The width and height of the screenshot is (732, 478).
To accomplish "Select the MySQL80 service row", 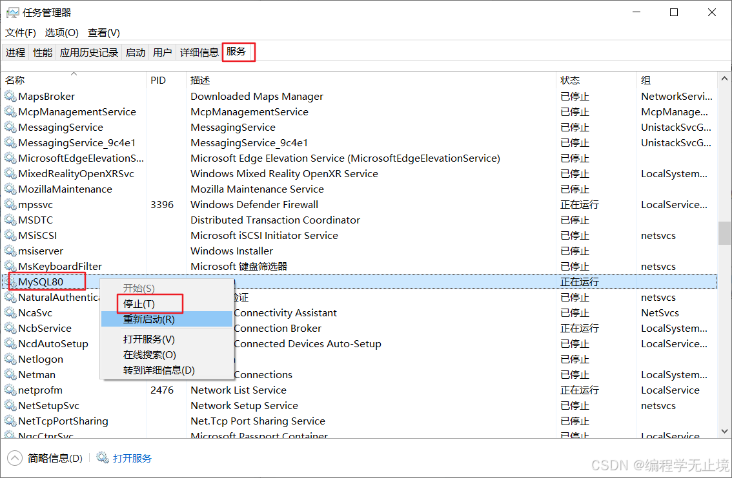I will [x=360, y=282].
